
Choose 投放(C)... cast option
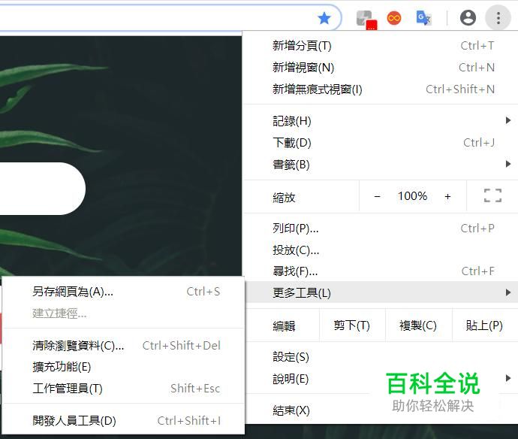click(x=381, y=250)
